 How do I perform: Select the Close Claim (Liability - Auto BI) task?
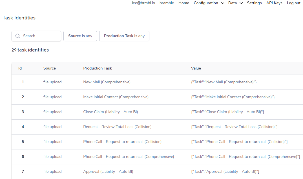coord(110,112)
